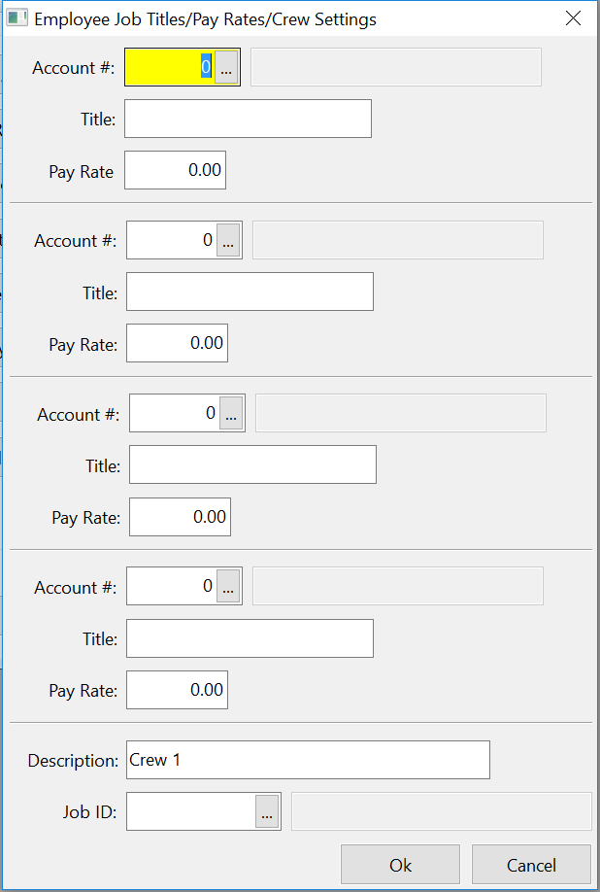Click the Job ID ellipsis browse button
The image size is (600, 892).
267,812
